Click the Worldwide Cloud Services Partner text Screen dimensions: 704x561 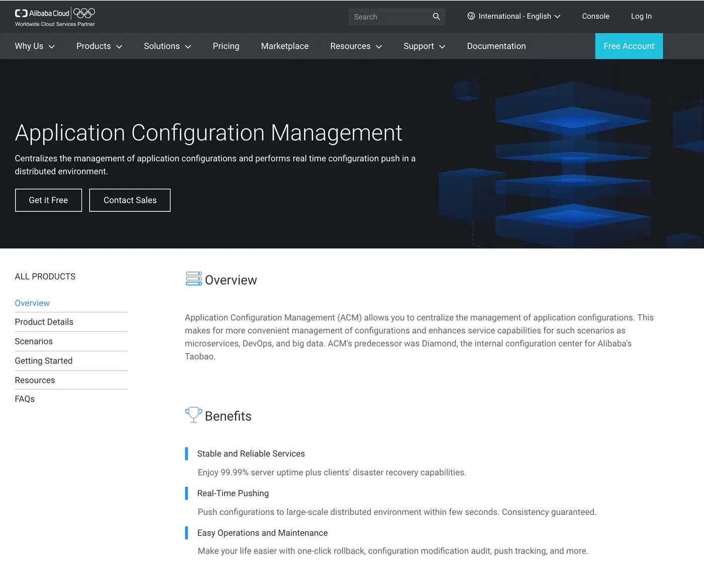click(x=55, y=24)
